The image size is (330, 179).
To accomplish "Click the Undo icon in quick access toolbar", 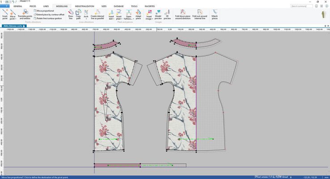I will [13, 2].
